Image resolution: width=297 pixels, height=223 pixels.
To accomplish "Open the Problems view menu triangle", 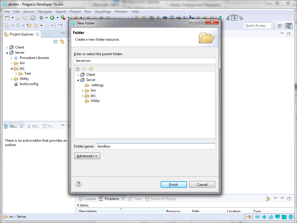I will pyautogui.click(x=276, y=198).
